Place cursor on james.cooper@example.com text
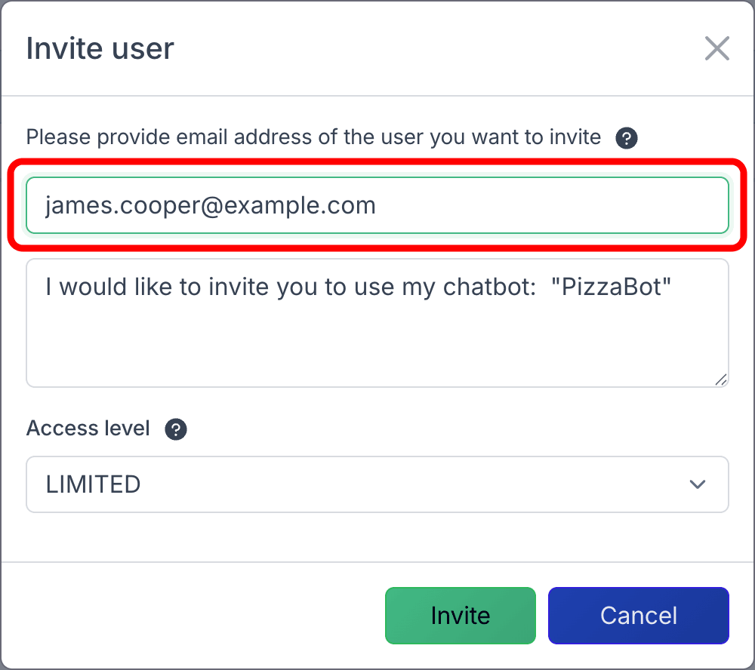Image resolution: width=755 pixels, height=670 pixels. [x=210, y=205]
